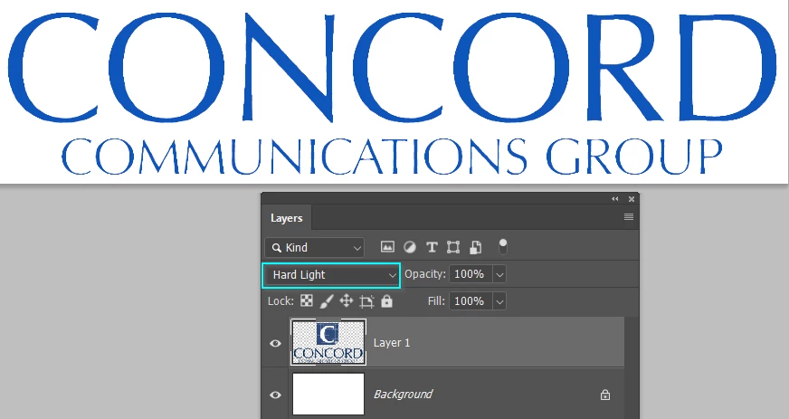Open the Hard Light blend mode dropdown
The image size is (789, 419).
[x=331, y=275]
